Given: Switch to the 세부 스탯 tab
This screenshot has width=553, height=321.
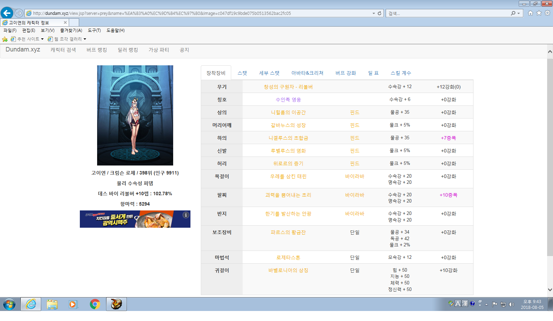Looking at the screenshot, I should tap(269, 73).
